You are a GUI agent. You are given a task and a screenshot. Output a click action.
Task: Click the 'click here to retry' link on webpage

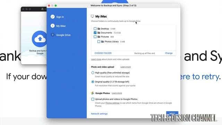click(200, 76)
